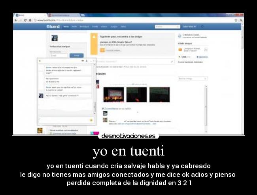Expand the account name dropdown in the header
Screen dimensions: 257x195
tap(189, 27)
